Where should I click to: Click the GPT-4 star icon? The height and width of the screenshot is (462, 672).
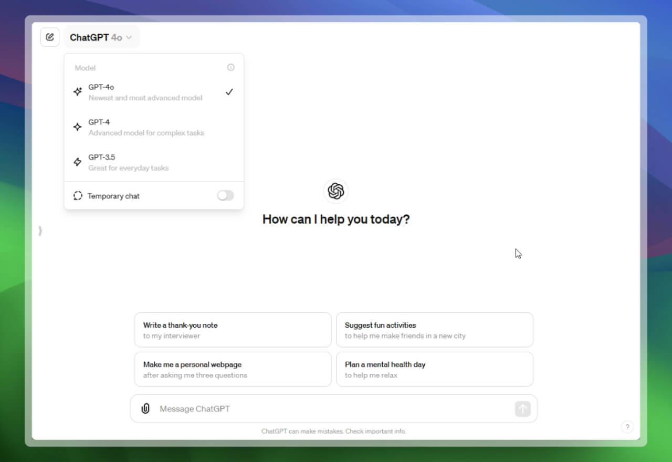tap(78, 127)
